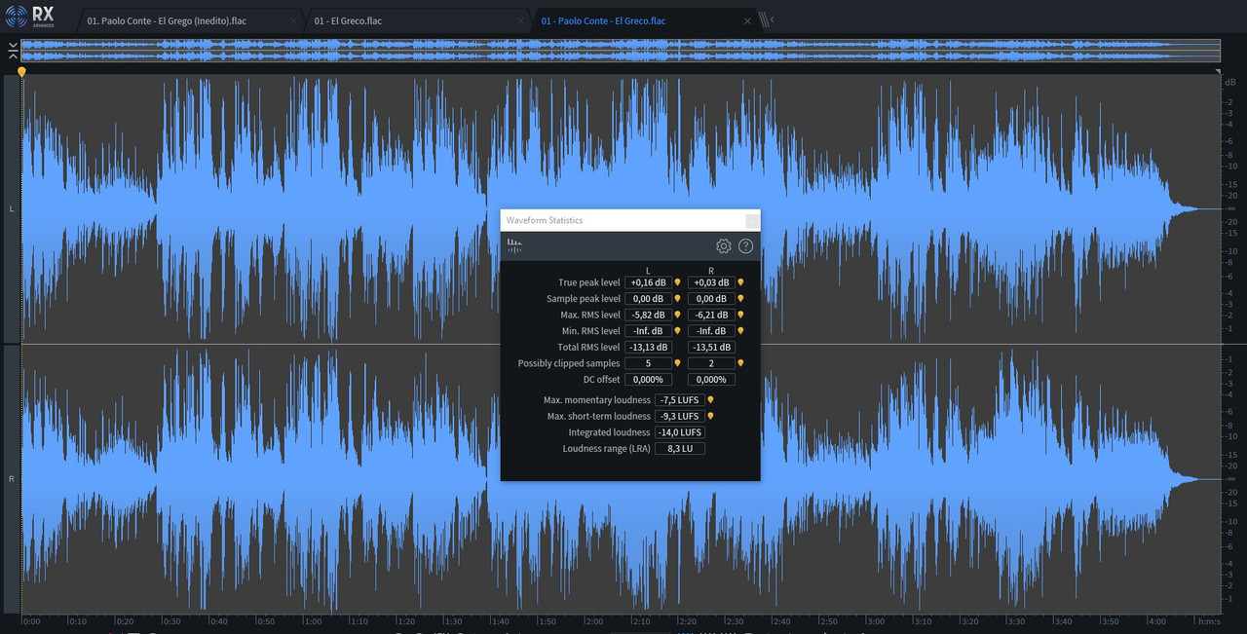The image size is (1247, 634).
Task: Open help for Waveform Statistics
Action: pos(746,246)
